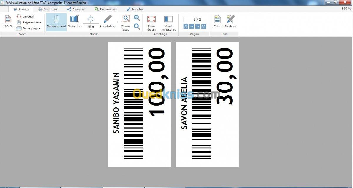
Task: Display Deux pages side by side
Action: 28,28
